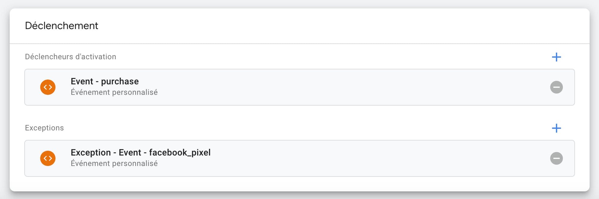The image size is (599, 199).
Task: Click the word facebook_pixel in the exception title
Action: pyautogui.click(x=180, y=153)
